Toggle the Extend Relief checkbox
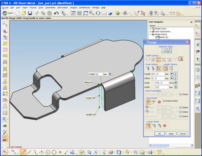 coord(164,101)
